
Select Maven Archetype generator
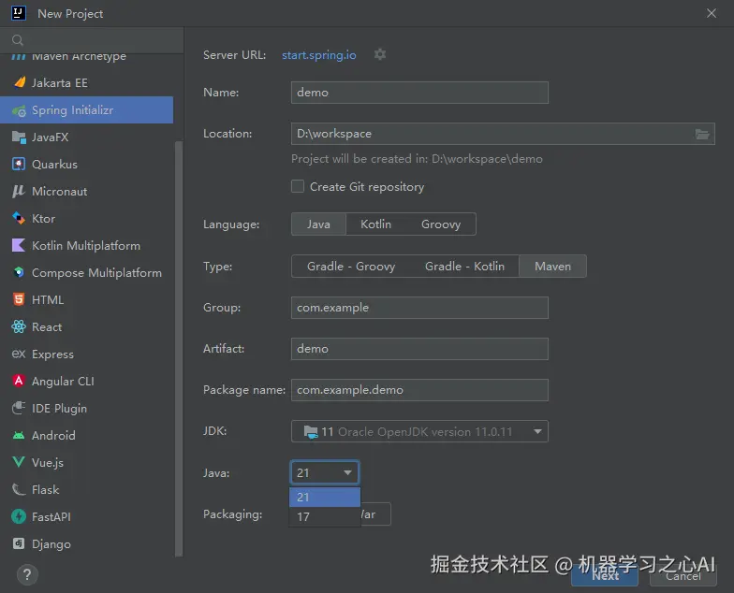click(x=86, y=57)
